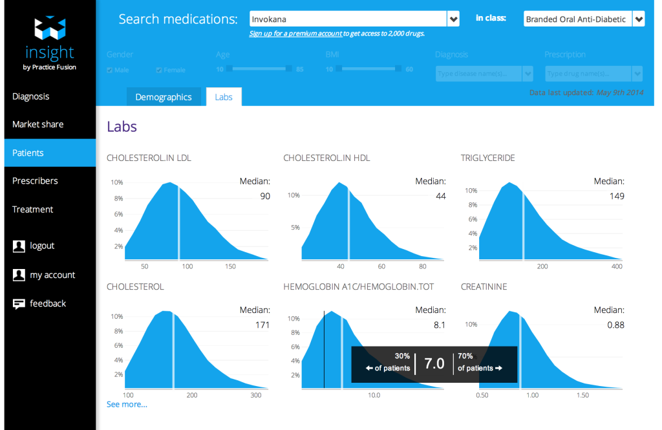The width and height of the screenshot is (662, 430).
Task: Click the Cholesterol LDL distribution chart
Action: (x=197, y=221)
